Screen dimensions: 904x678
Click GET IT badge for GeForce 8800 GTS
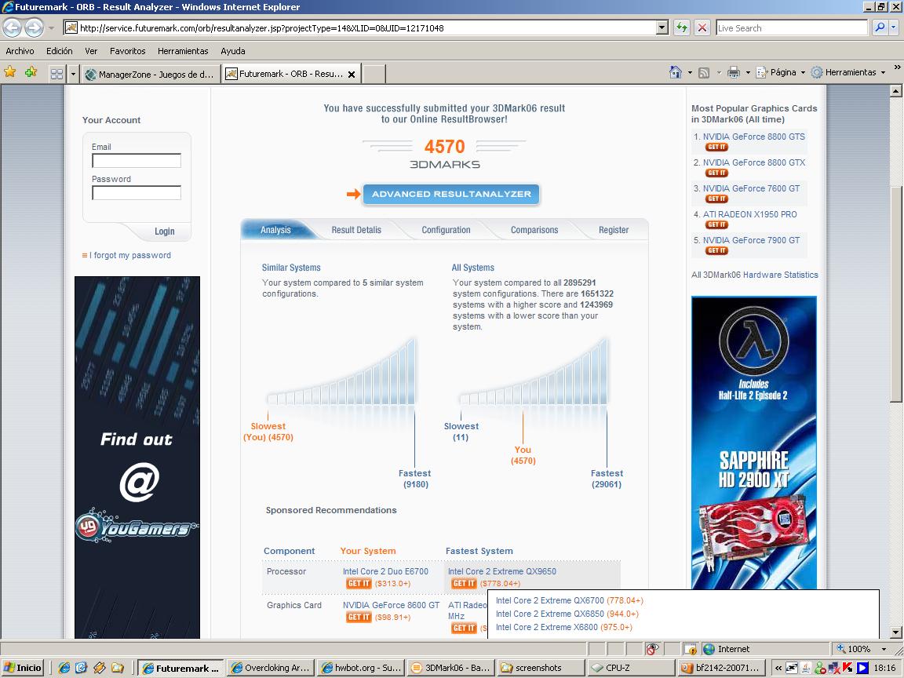pyautogui.click(x=716, y=147)
